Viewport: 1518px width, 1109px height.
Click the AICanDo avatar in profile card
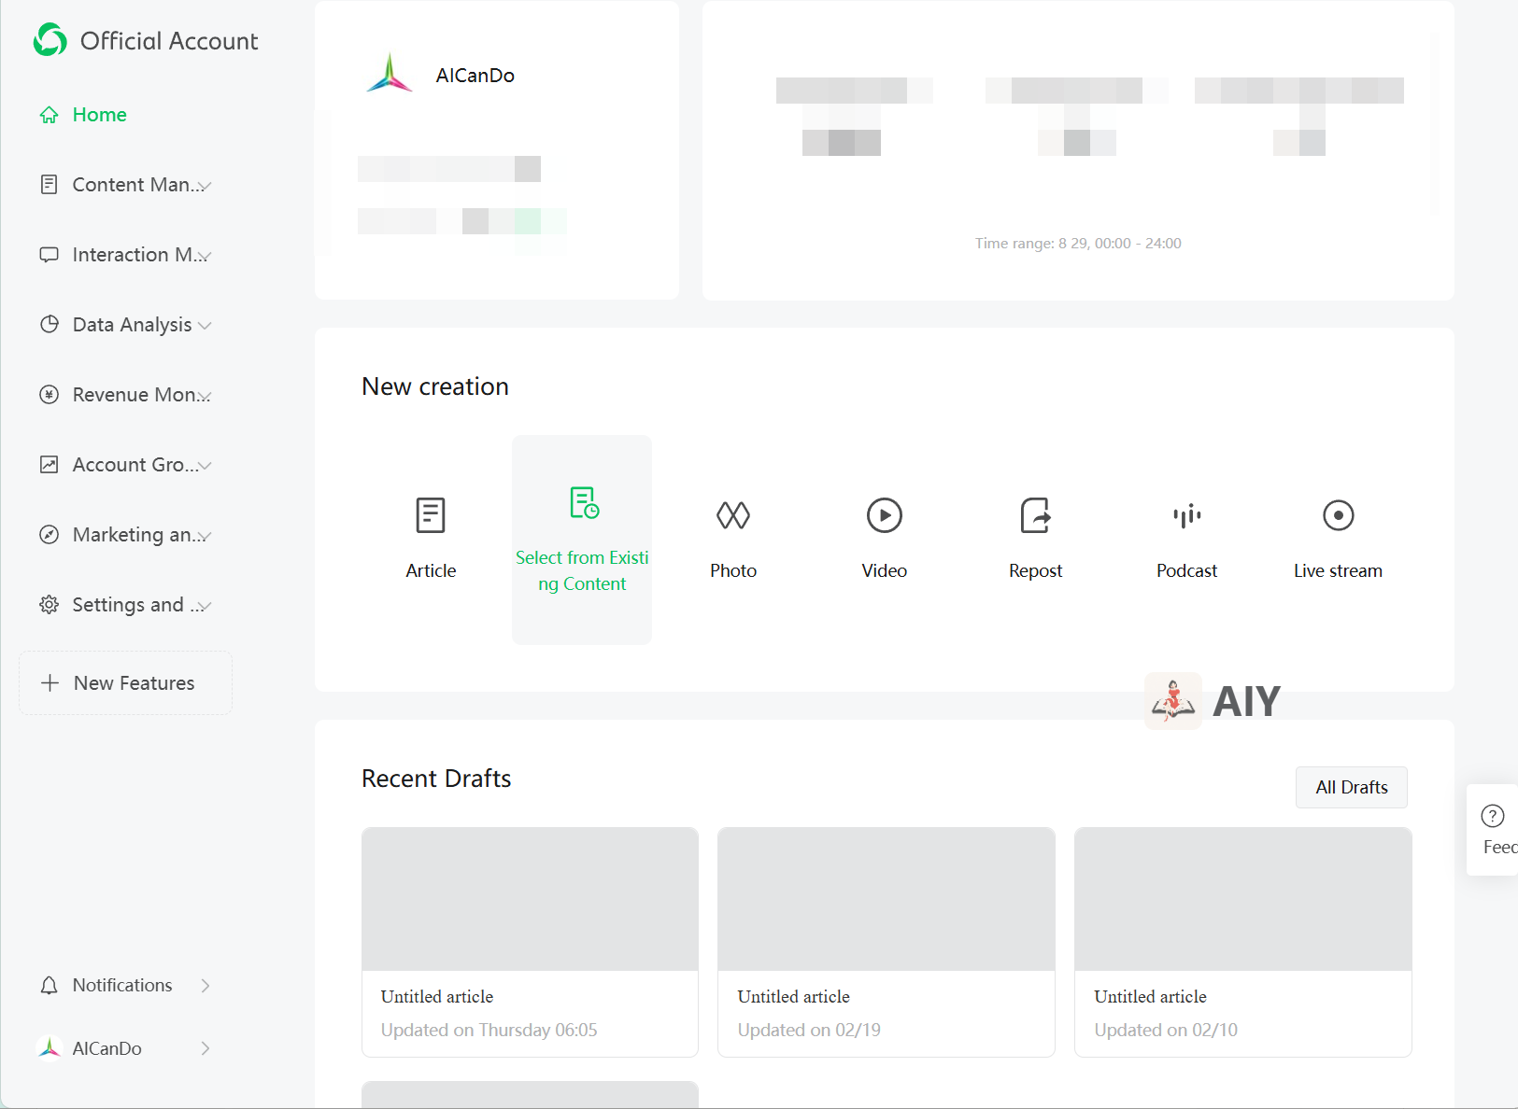[x=390, y=74]
